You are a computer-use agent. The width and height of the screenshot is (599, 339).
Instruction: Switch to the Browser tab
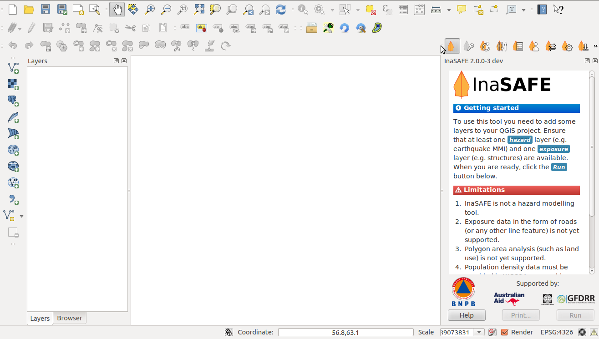70,318
